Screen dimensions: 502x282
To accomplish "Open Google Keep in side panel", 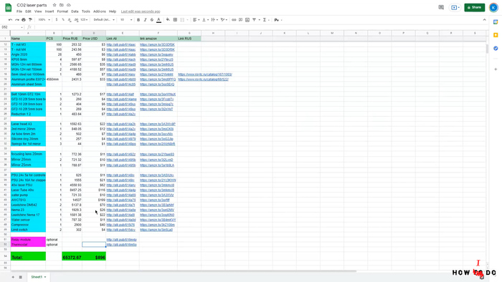I will click(496, 35).
